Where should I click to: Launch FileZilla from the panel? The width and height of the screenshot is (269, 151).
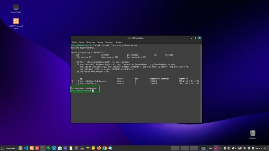click(x=37, y=148)
